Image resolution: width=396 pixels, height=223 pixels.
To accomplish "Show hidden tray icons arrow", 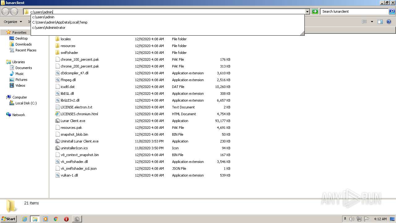I will [x=345, y=219].
